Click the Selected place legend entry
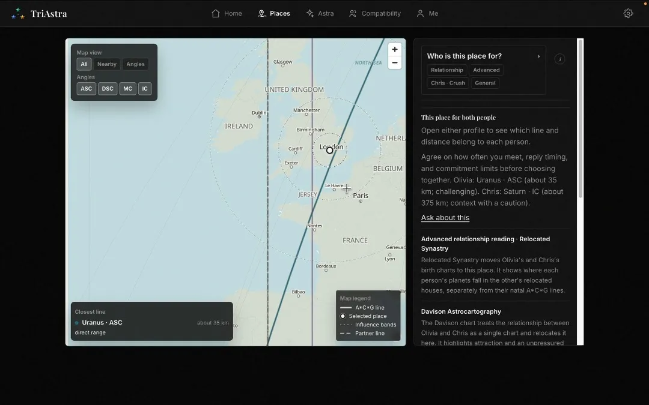Viewport: 649px width, 405px height. tap(364, 316)
